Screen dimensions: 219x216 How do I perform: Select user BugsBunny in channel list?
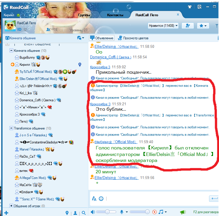(x=27, y=57)
